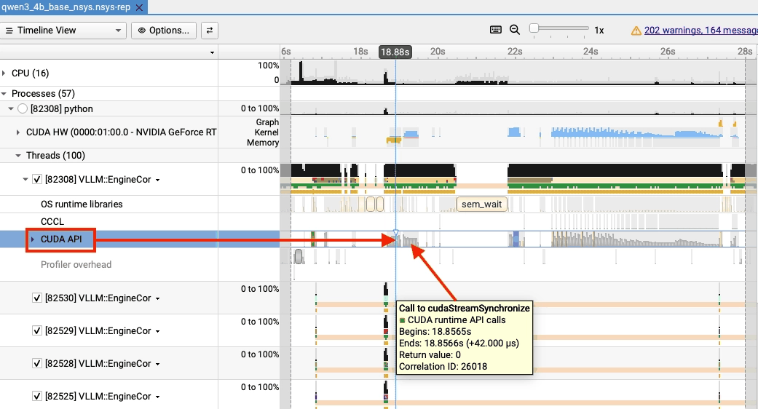The height and width of the screenshot is (409, 758).
Task: Click the sem_wait event in timeline
Action: (482, 204)
